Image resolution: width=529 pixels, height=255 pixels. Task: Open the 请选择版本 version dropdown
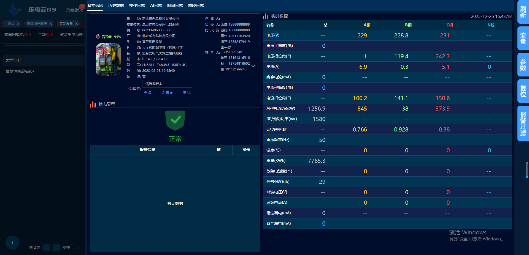click(167, 84)
